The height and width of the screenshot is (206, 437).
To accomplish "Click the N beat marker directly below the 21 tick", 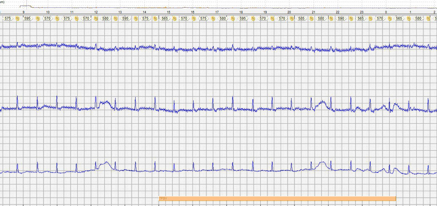I will pyautogui.click(x=311, y=18).
